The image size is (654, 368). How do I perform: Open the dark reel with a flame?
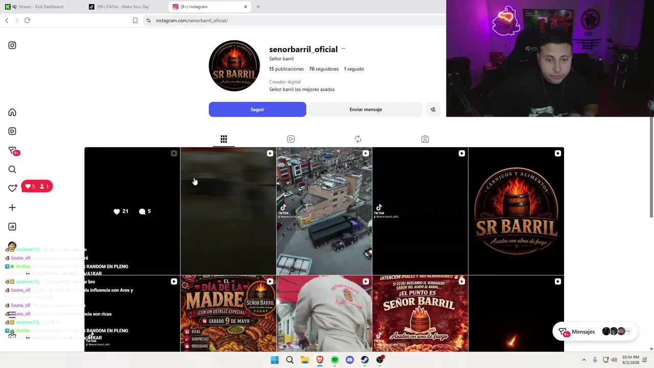click(x=516, y=314)
